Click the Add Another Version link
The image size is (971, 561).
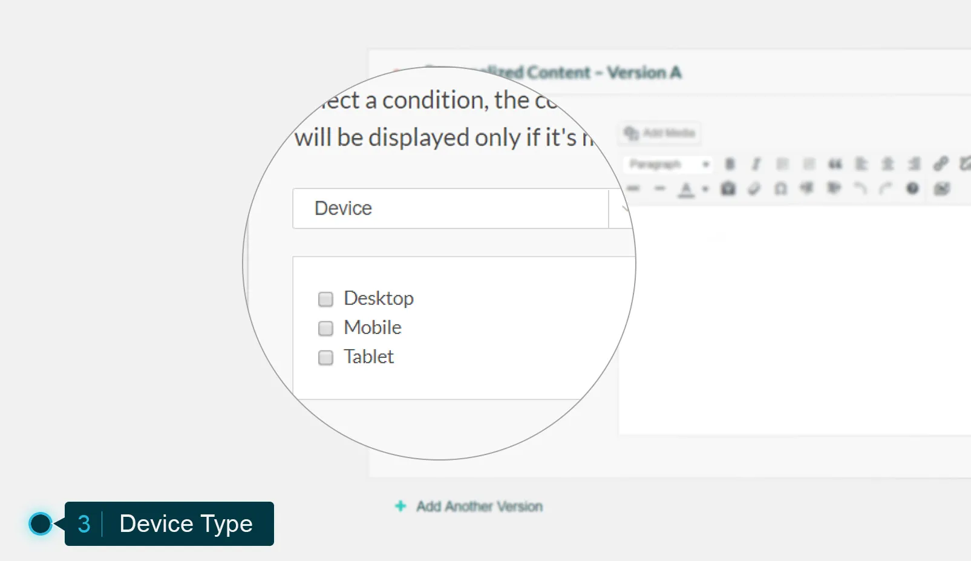tap(479, 507)
